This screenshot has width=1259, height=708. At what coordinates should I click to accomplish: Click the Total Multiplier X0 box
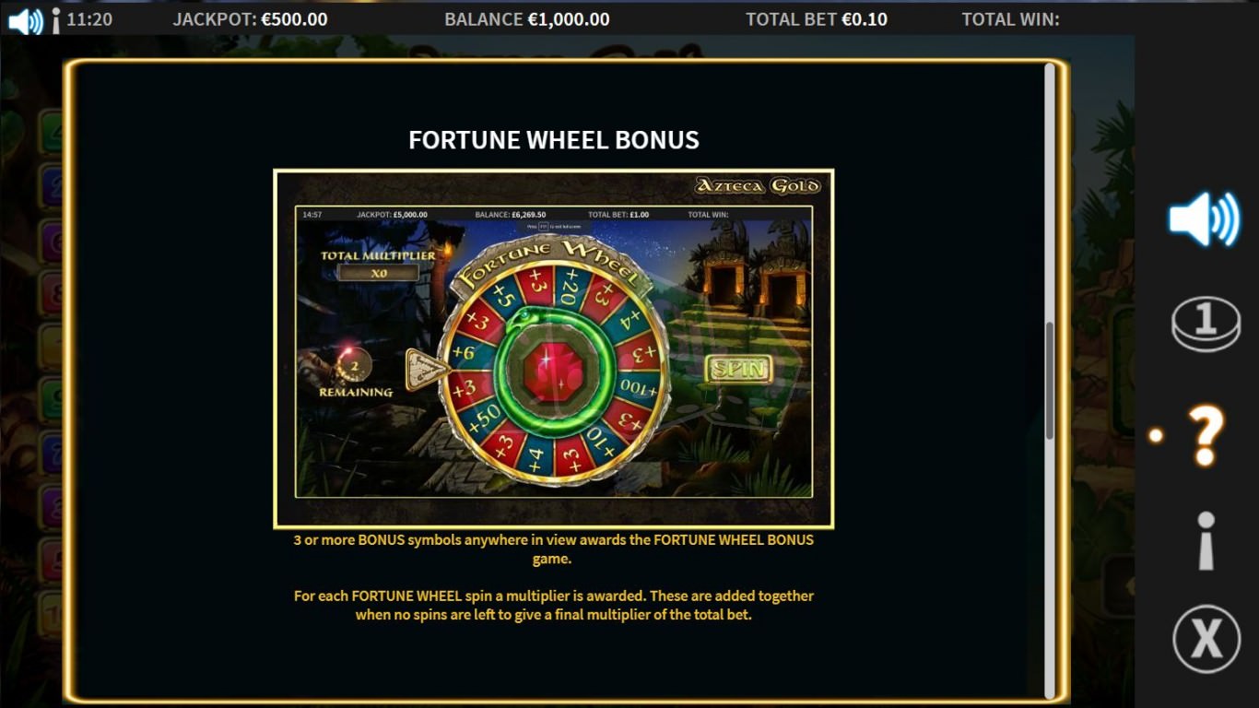coord(378,273)
